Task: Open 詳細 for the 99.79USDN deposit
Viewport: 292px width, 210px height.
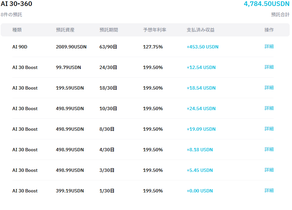Action: (269, 67)
